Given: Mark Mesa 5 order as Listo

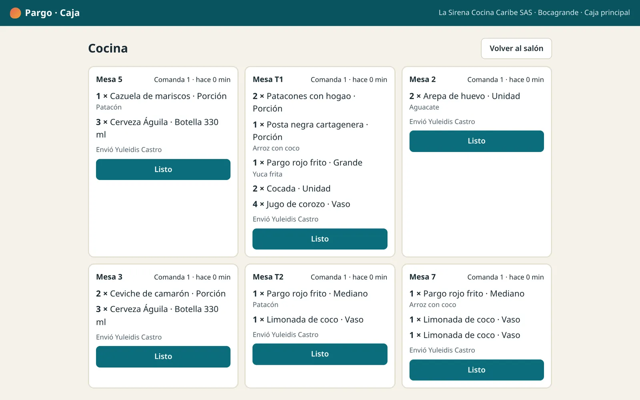Looking at the screenshot, I should pyautogui.click(x=163, y=170).
